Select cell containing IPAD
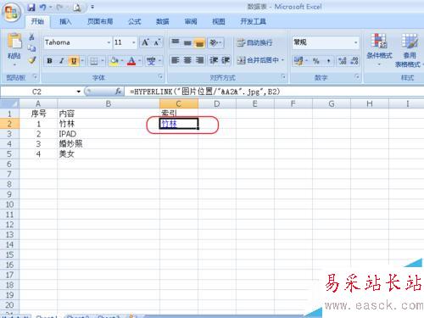 pos(109,134)
